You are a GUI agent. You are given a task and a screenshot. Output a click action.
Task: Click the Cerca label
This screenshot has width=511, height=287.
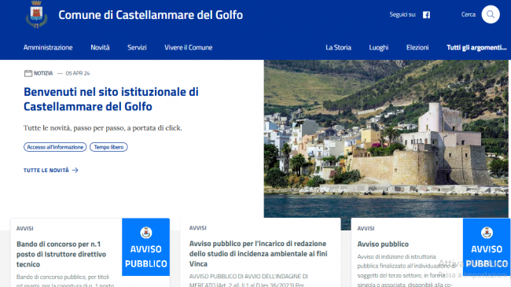469,14
